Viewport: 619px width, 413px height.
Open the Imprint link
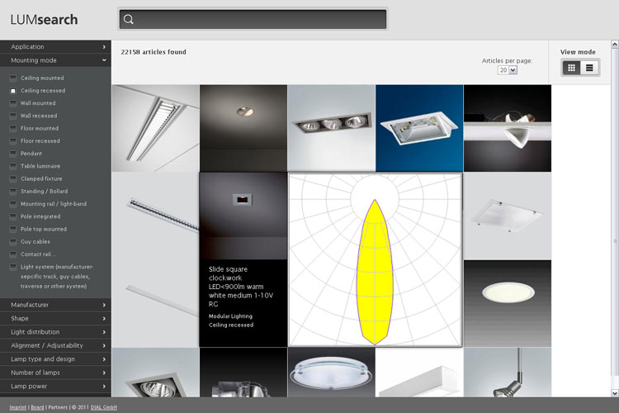[18, 407]
